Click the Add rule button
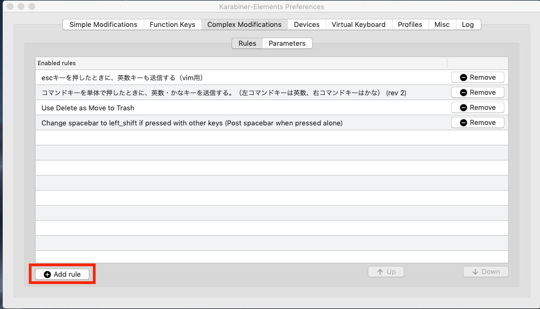Screen dimensions: 540x309 coord(62,274)
